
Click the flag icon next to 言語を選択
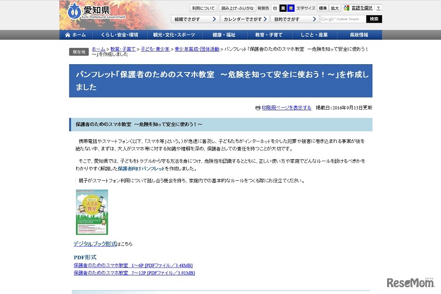click(345, 8)
